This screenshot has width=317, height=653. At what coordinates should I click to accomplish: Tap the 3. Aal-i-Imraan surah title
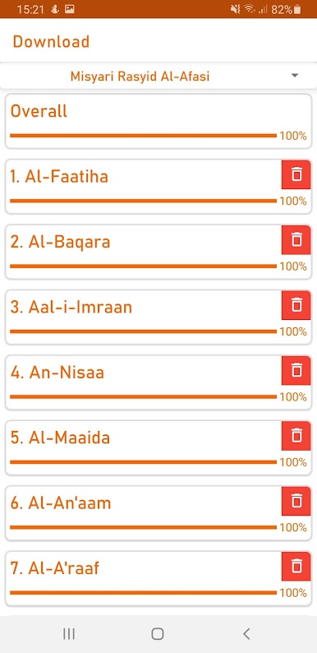tap(71, 308)
